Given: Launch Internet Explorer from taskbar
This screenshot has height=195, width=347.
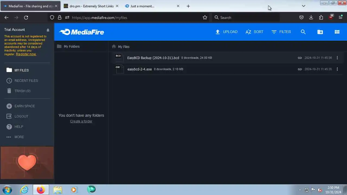Looking at the screenshot, I should 24,190.
